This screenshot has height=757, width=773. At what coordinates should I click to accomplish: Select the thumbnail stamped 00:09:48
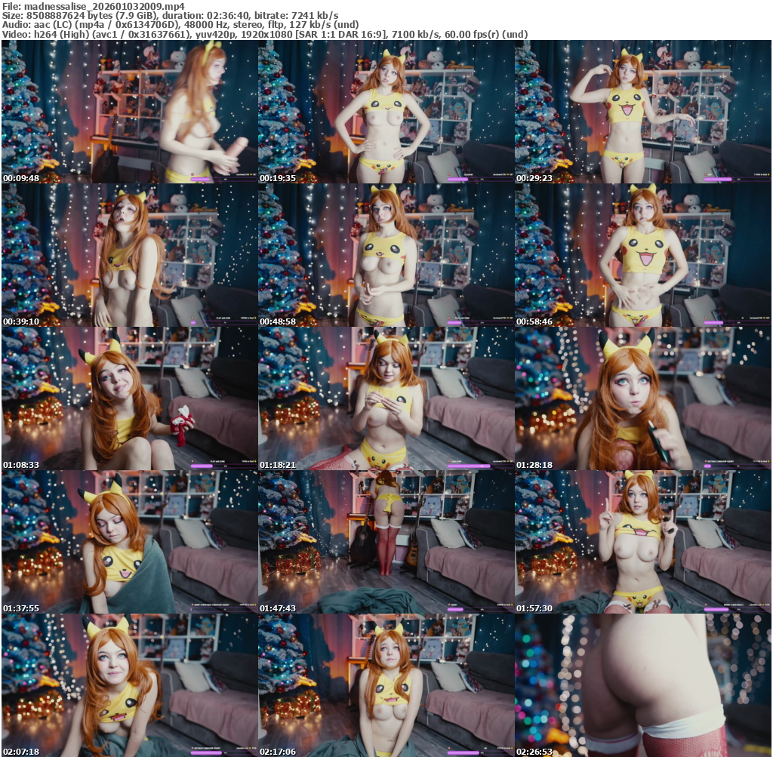point(130,112)
